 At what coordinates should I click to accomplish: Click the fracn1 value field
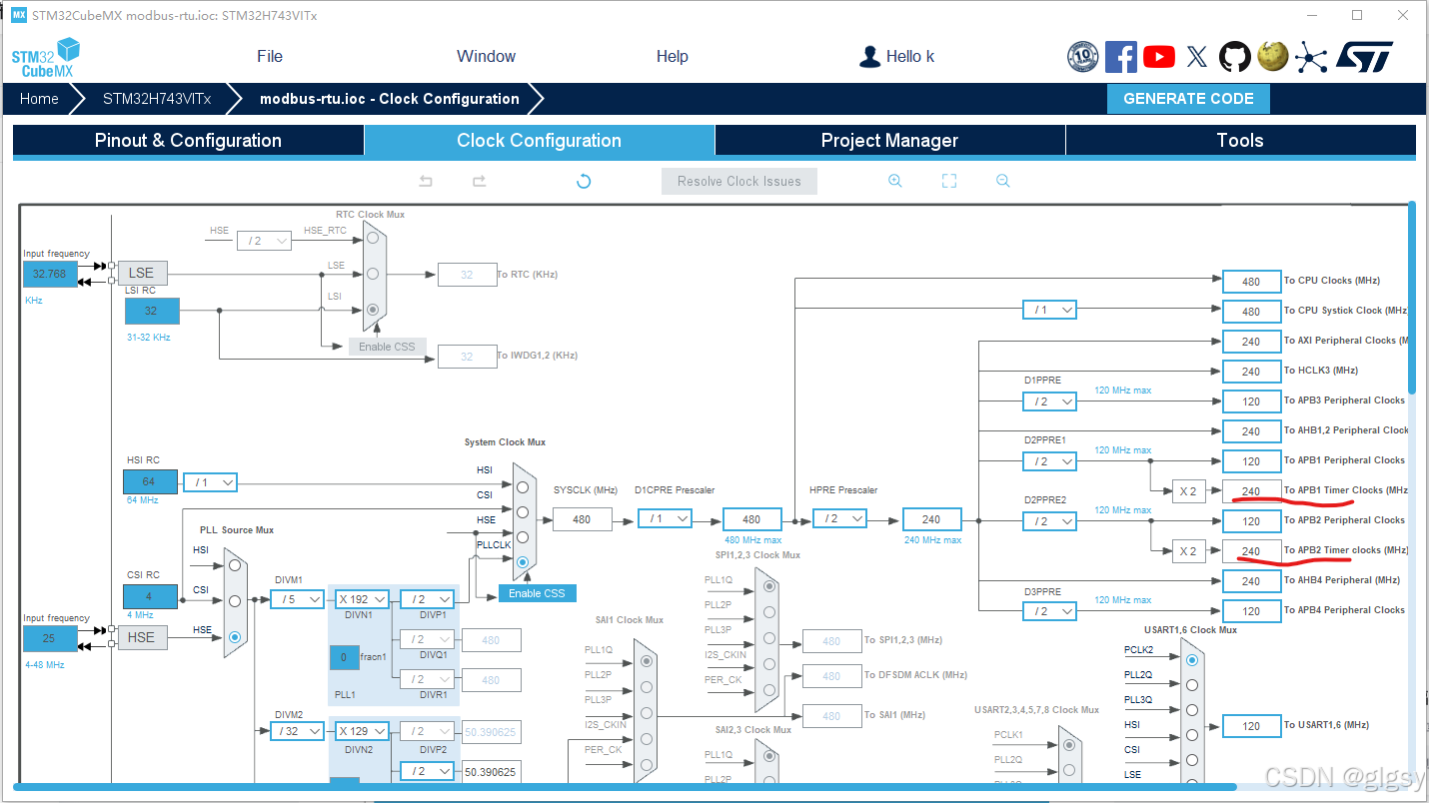(x=345, y=658)
